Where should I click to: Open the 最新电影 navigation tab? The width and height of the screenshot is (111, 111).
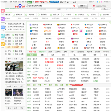coord(43,14)
